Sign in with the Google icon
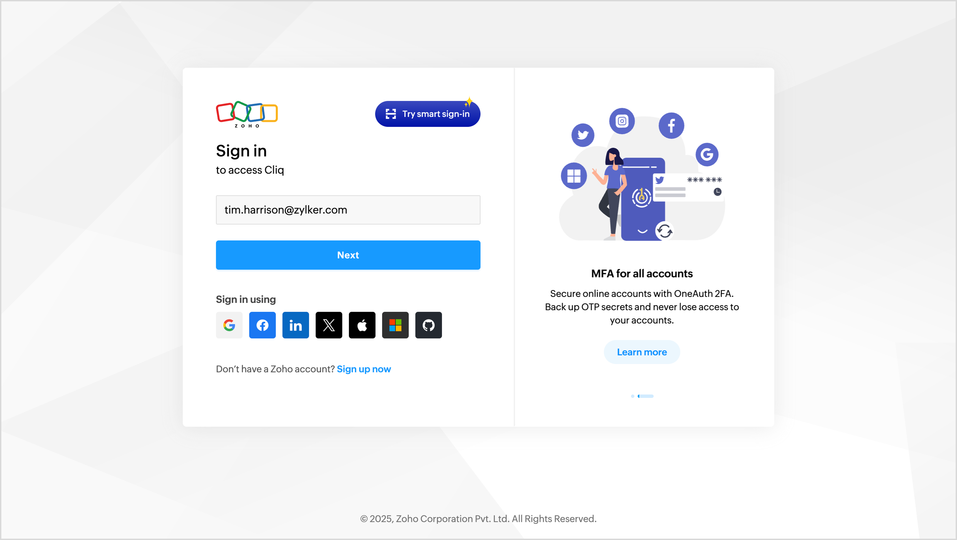957x540 pixels. click(229, 325)
